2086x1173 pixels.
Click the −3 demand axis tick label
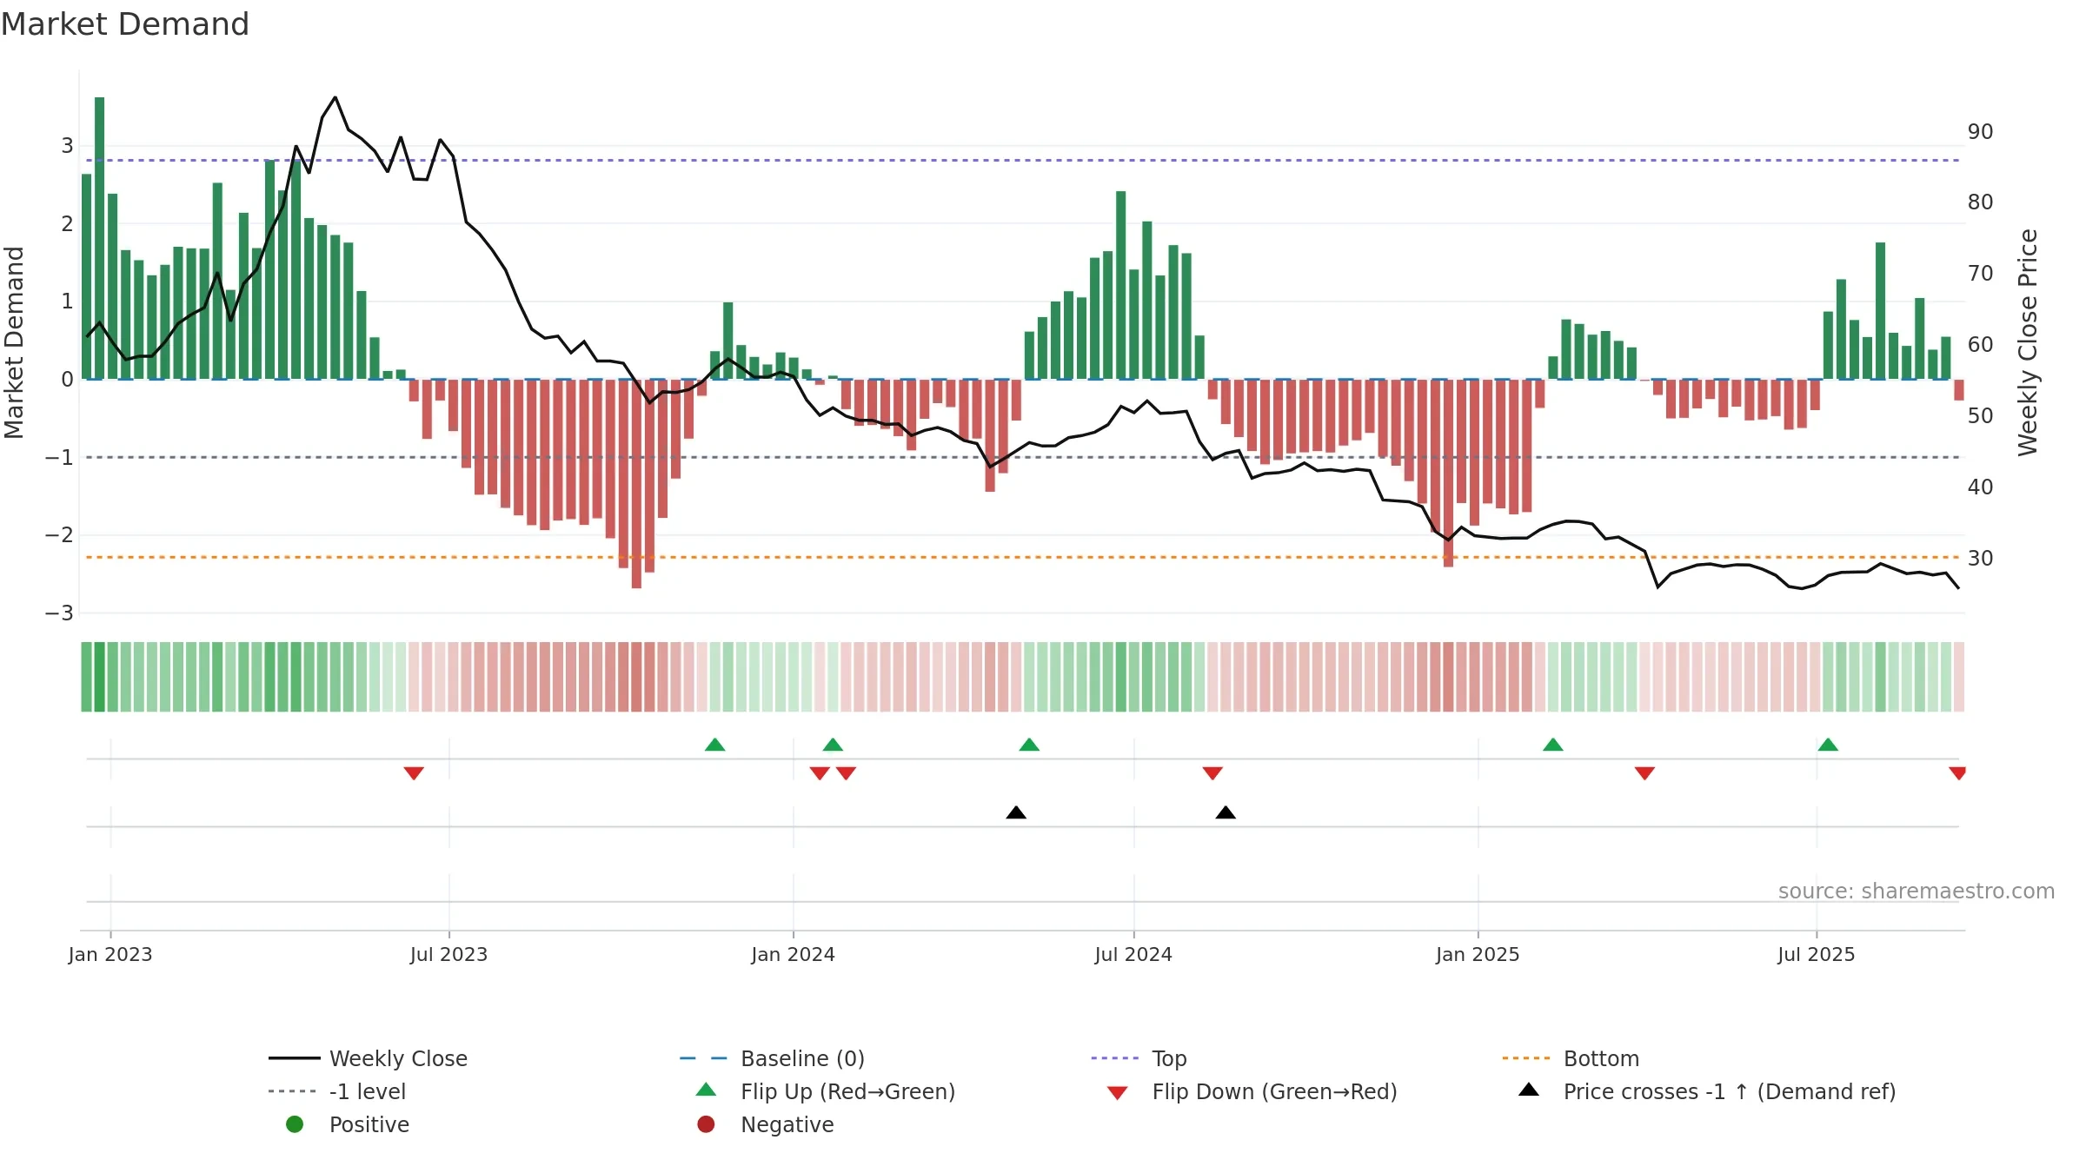(x=59, y=613)
